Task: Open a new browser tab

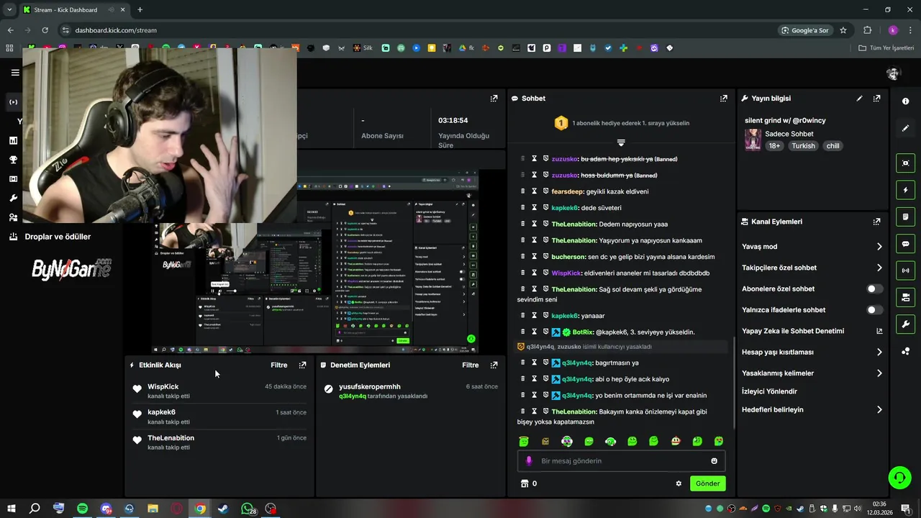Action: click(x=140, y=10)
